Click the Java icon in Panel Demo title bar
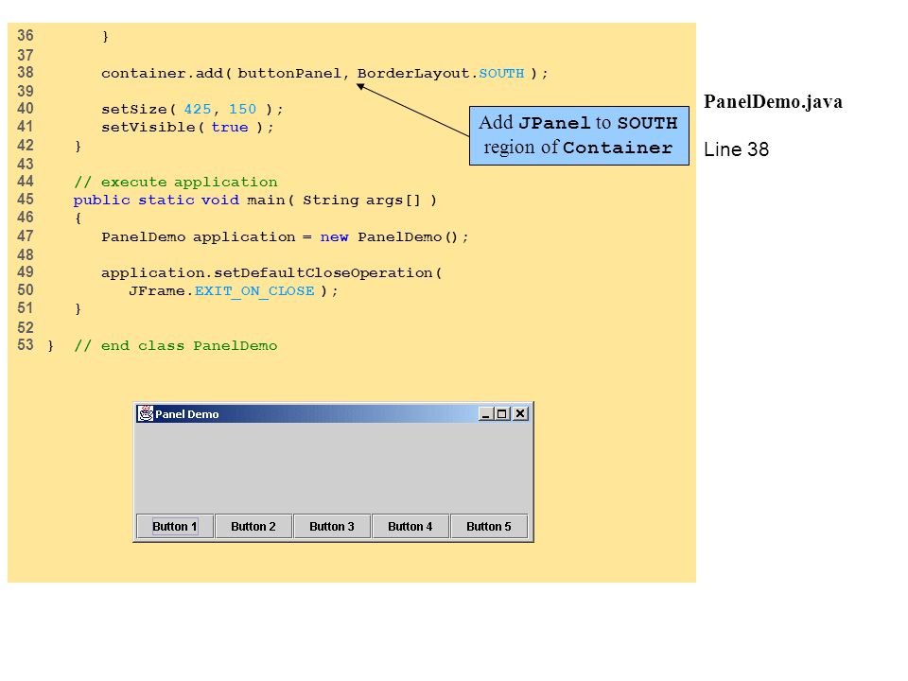 click(x=146, y=413)
